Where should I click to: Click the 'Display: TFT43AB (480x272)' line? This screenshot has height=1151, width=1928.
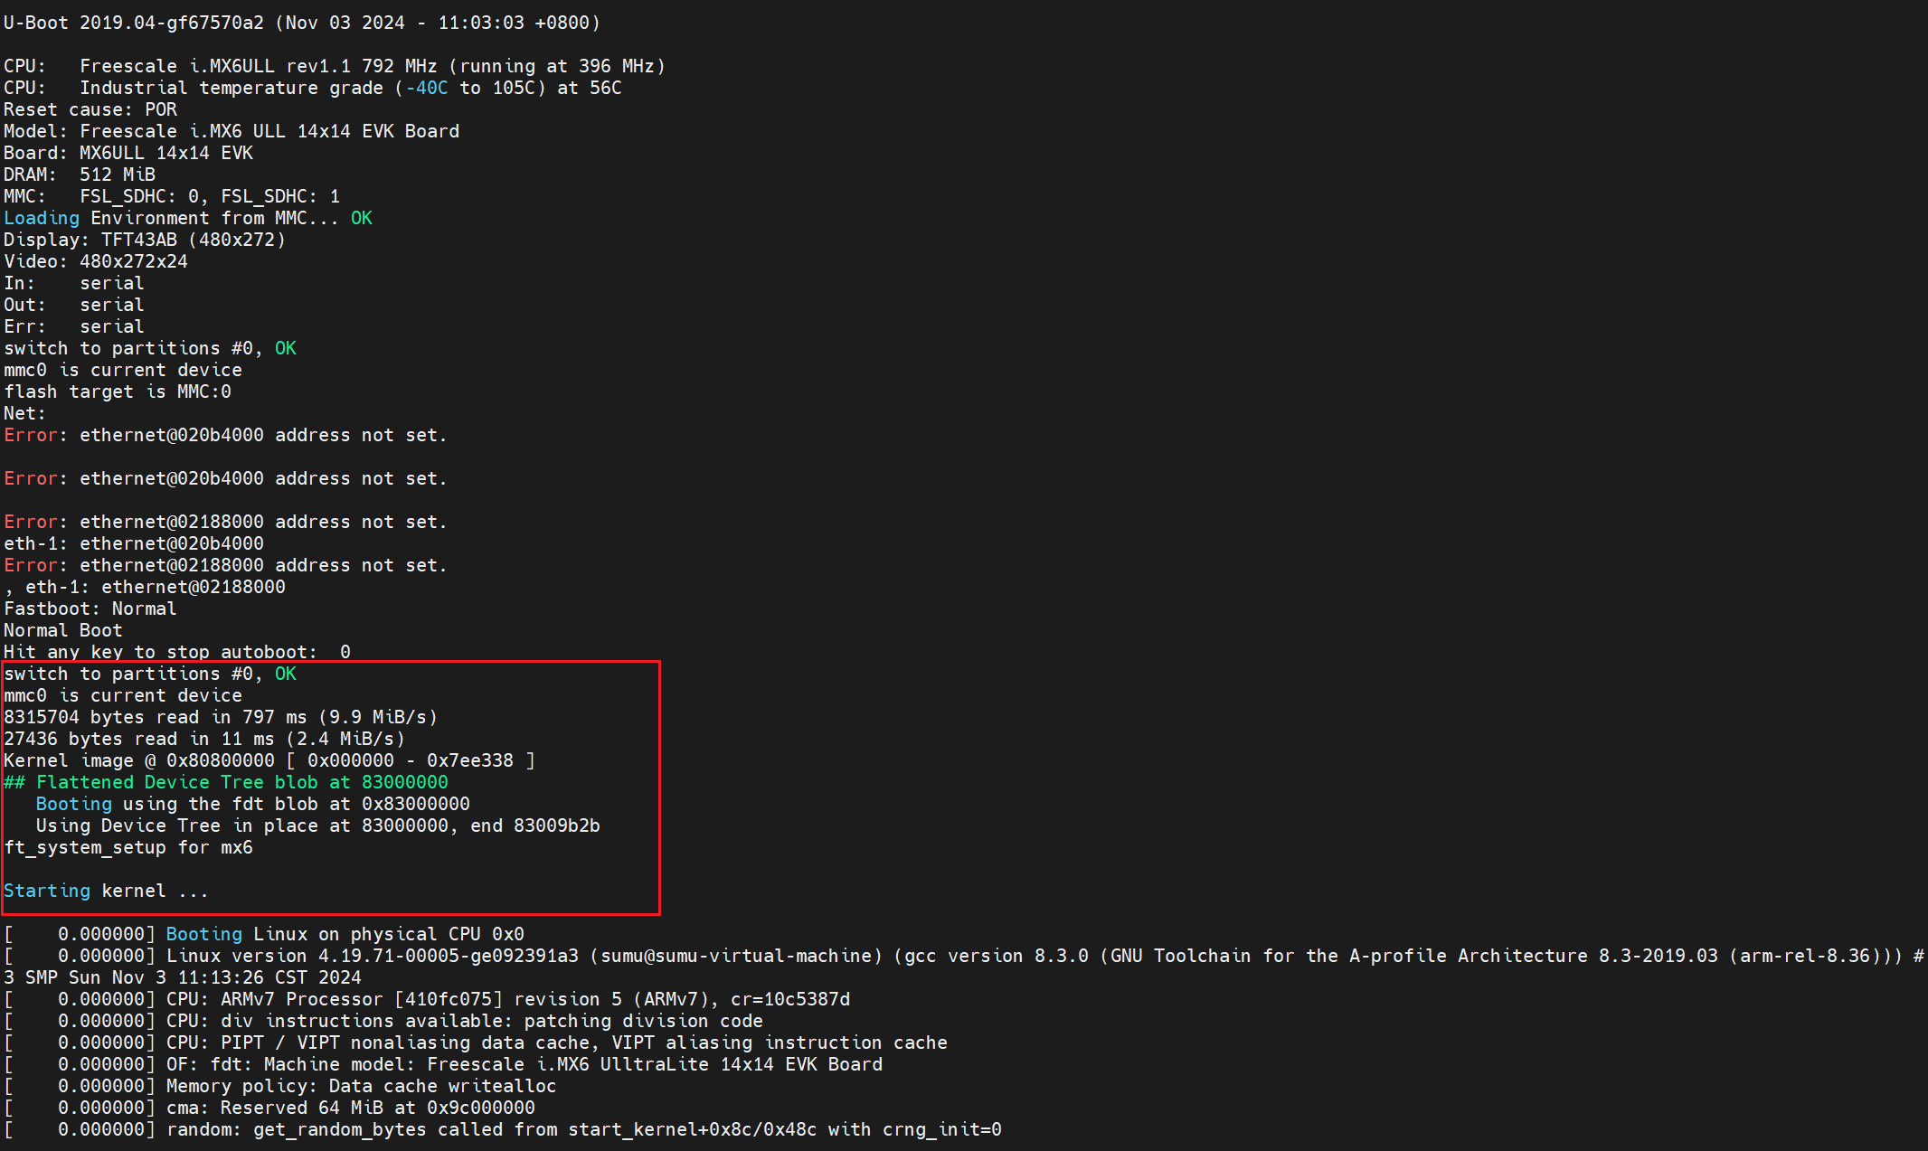pyautogui.click(x=145, y=240)
